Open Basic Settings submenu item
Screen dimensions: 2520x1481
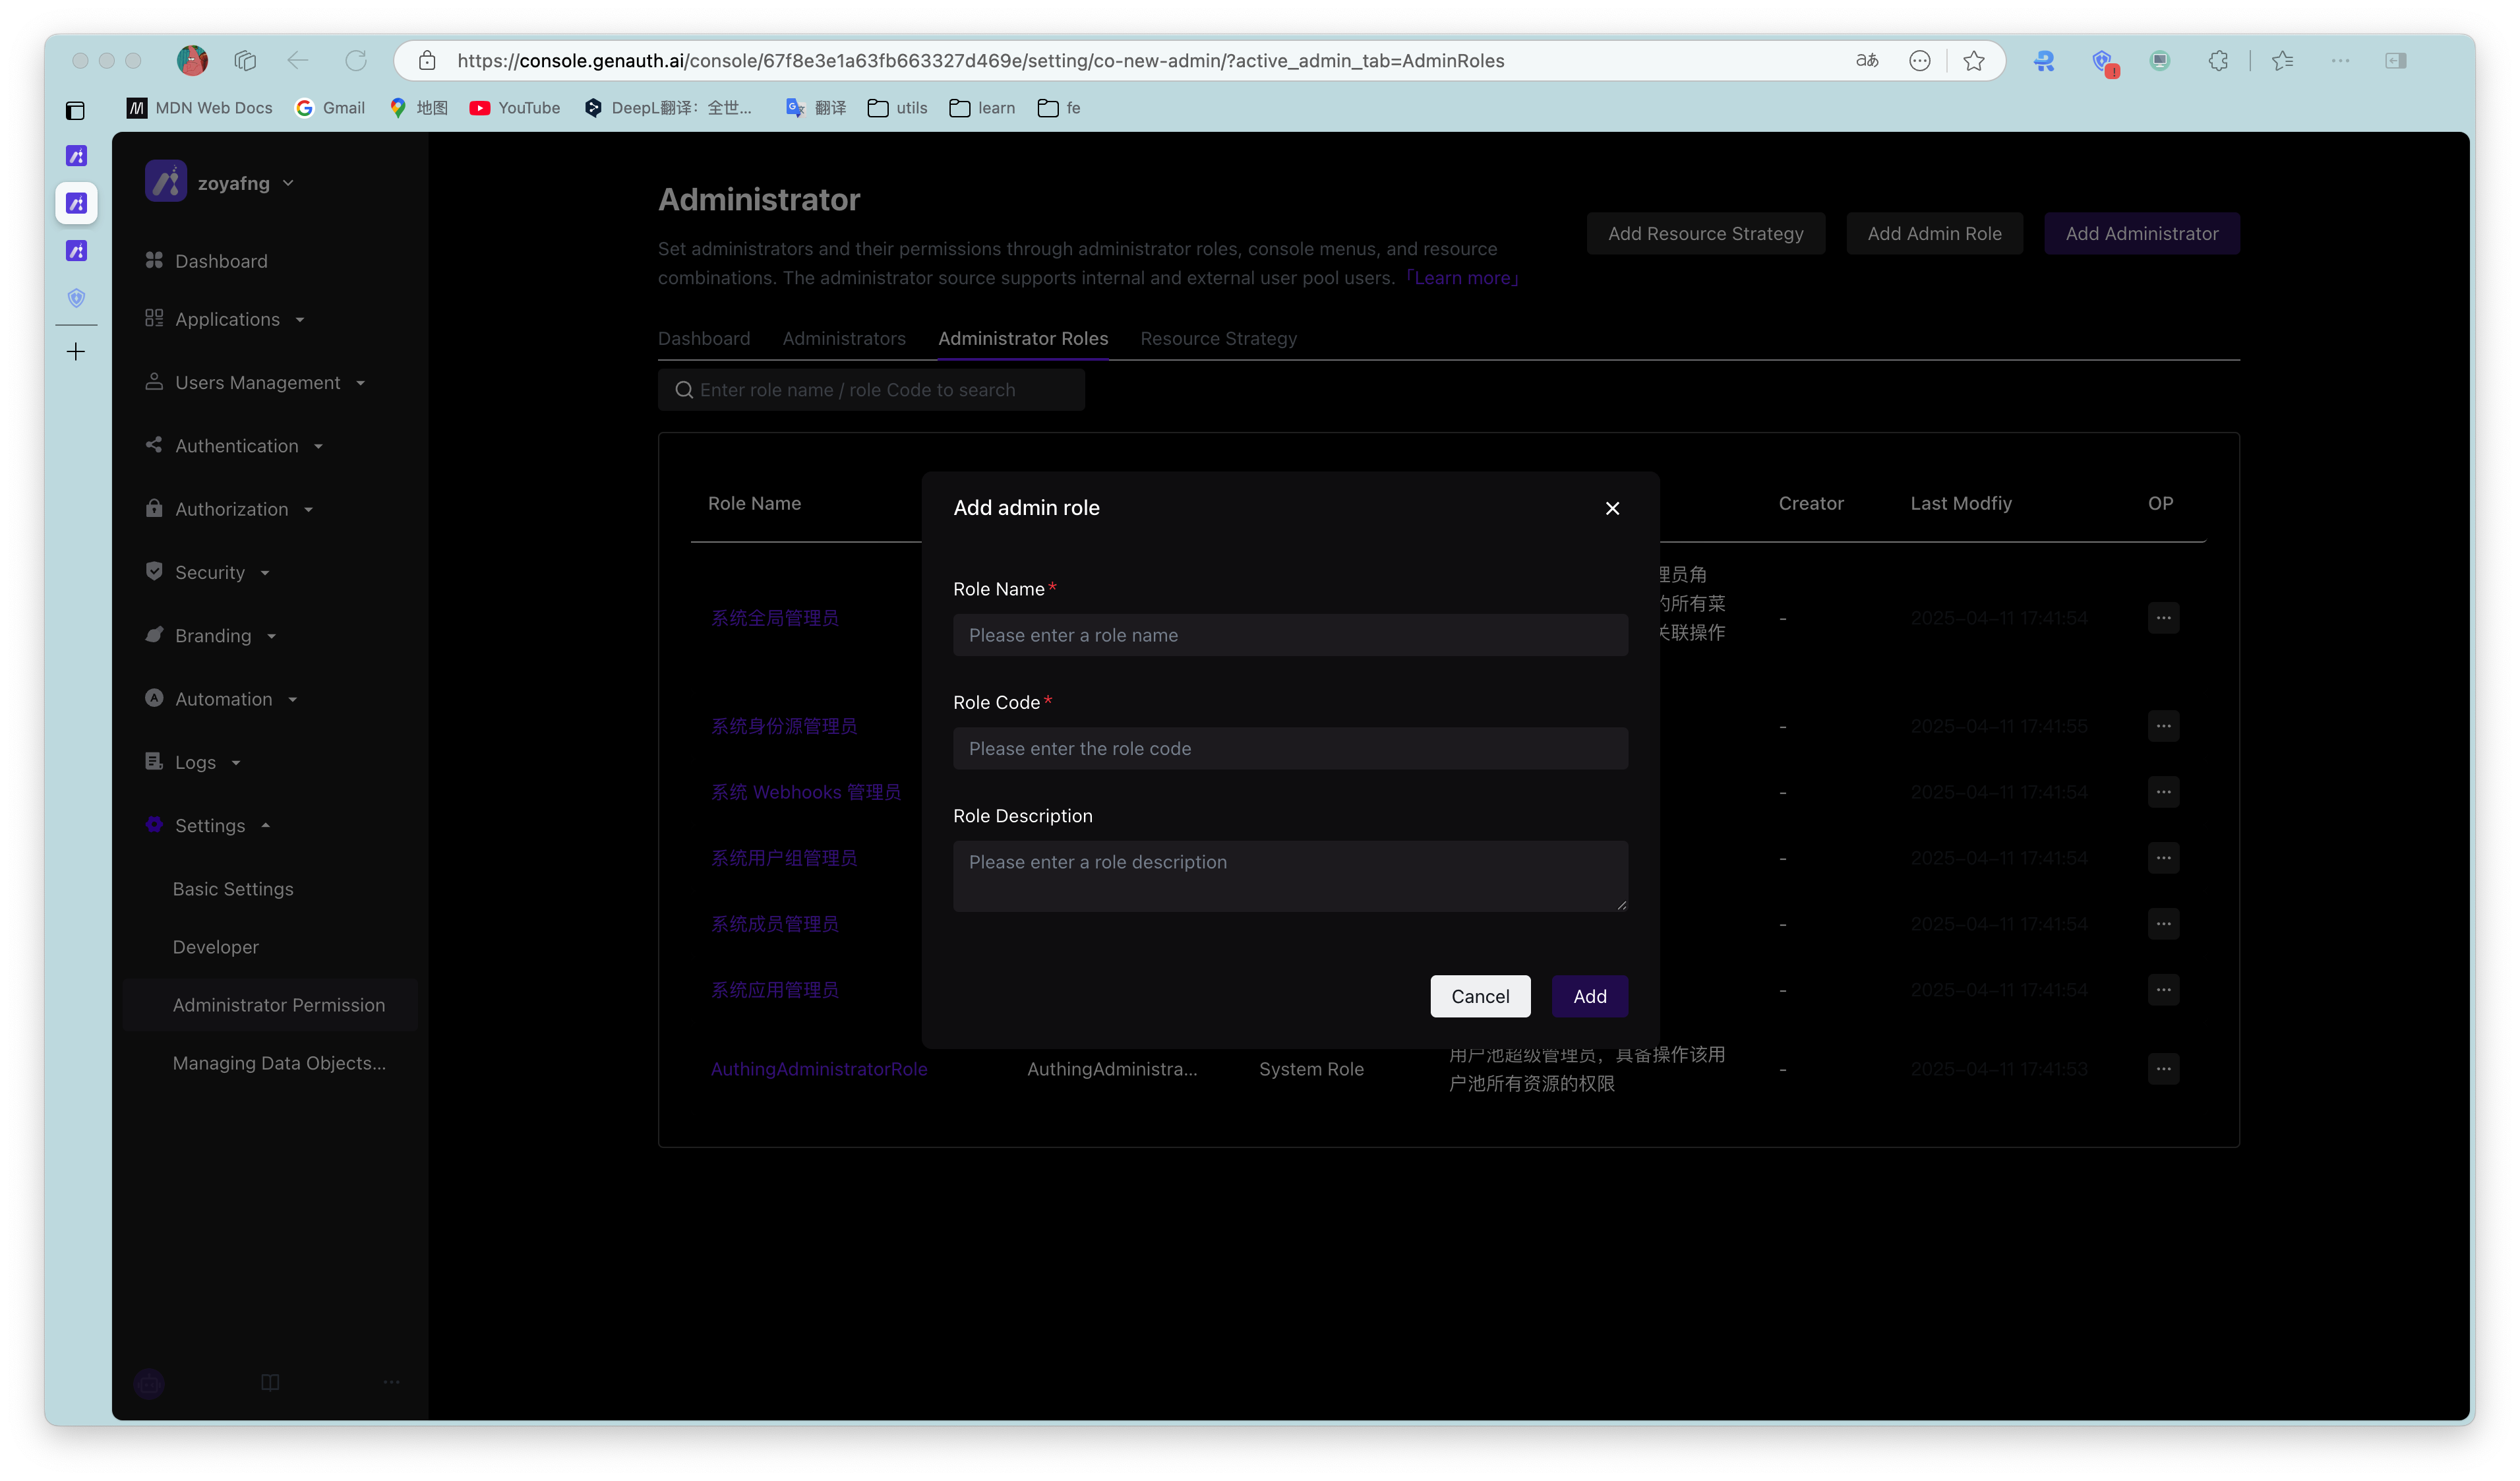click(x=233, y=889)
